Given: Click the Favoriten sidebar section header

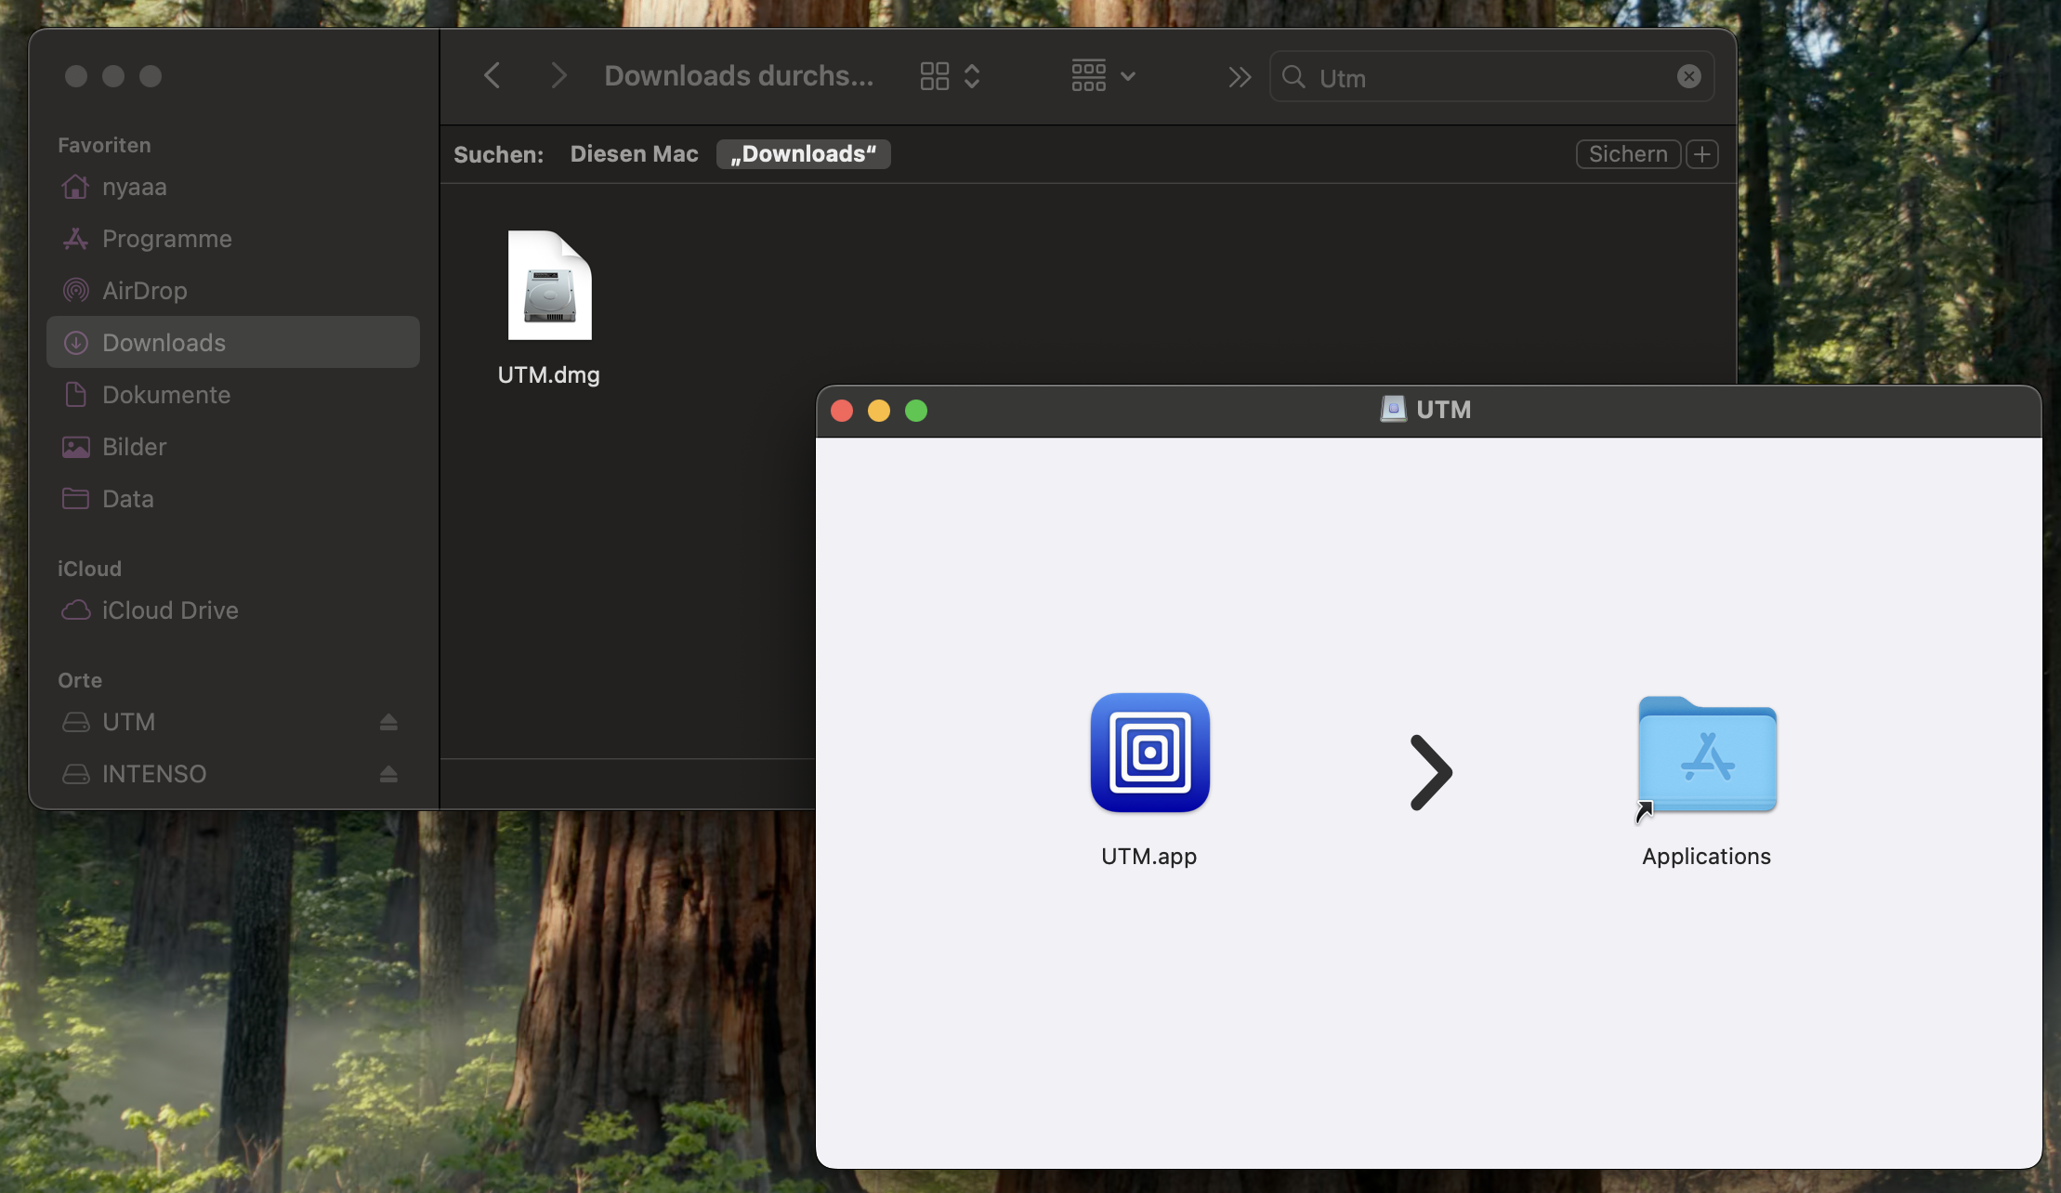Looking at the screenshot, I should coord(104,145).
